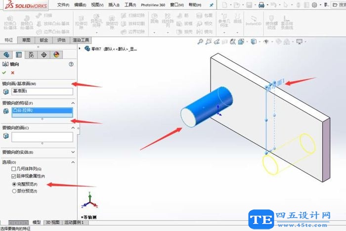Image resolution: width=346 pixels, height=231 pixels.
Task: Uncheck the 延伸视象属性 checkbox
Action: tap(13, 176)
